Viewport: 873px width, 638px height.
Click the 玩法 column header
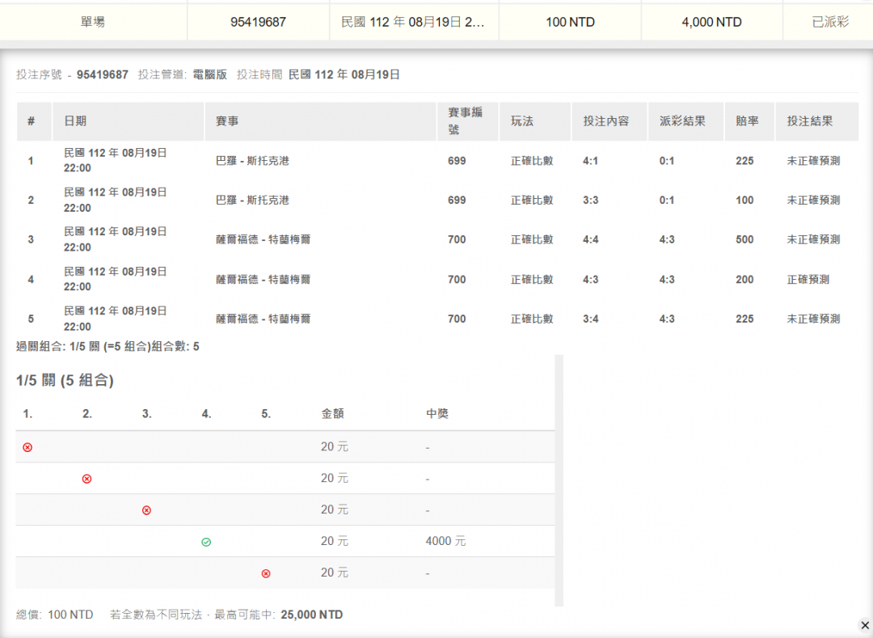pos(535,120)
